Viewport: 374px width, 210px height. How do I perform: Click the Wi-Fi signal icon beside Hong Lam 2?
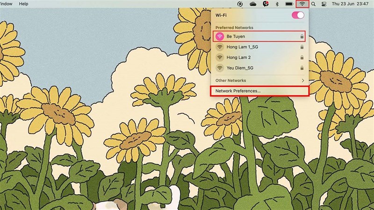click(x=219, y=57)
